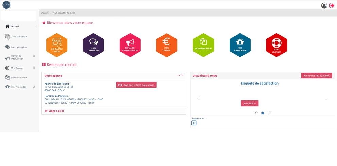Open the Facebook icon under Suivez nous

pos(194,123)
